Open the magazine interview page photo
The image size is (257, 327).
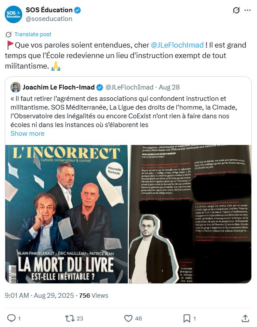click(190, 214)
